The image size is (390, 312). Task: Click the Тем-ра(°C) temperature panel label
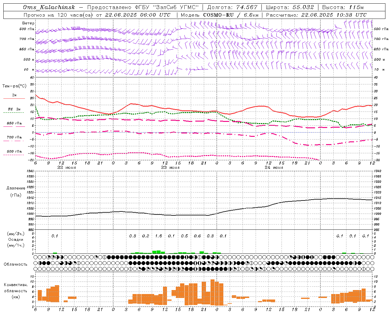[x=14, y=86]
